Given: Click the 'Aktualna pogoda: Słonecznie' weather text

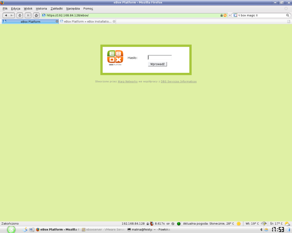Looking at the screenshot, I should (x=208, y=224).
